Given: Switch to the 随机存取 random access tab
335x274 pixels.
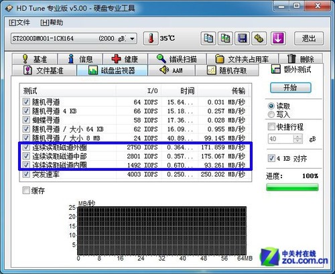Looking at the screenshot, I should click(227, 70).
